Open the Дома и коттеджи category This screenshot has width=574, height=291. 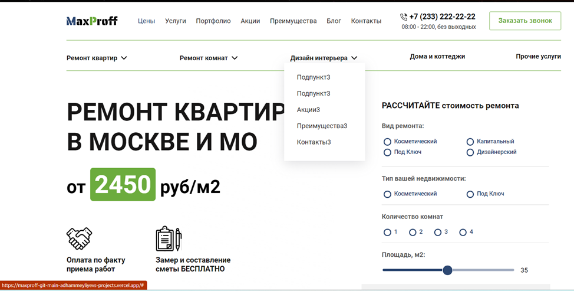[437, 57]
